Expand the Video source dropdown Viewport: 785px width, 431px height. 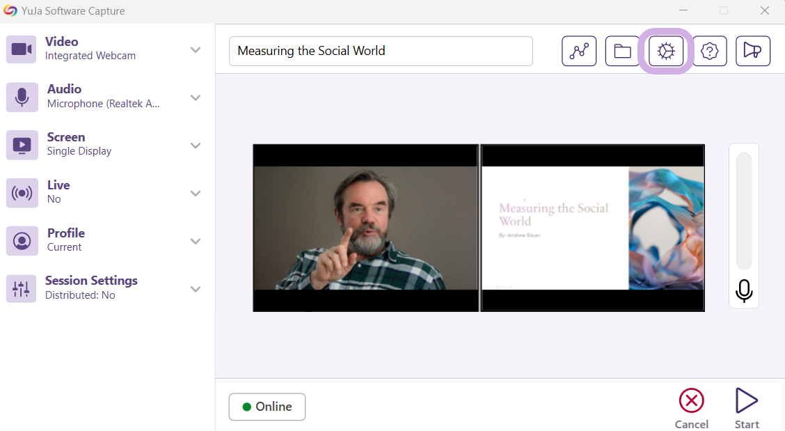pos(196,49)
